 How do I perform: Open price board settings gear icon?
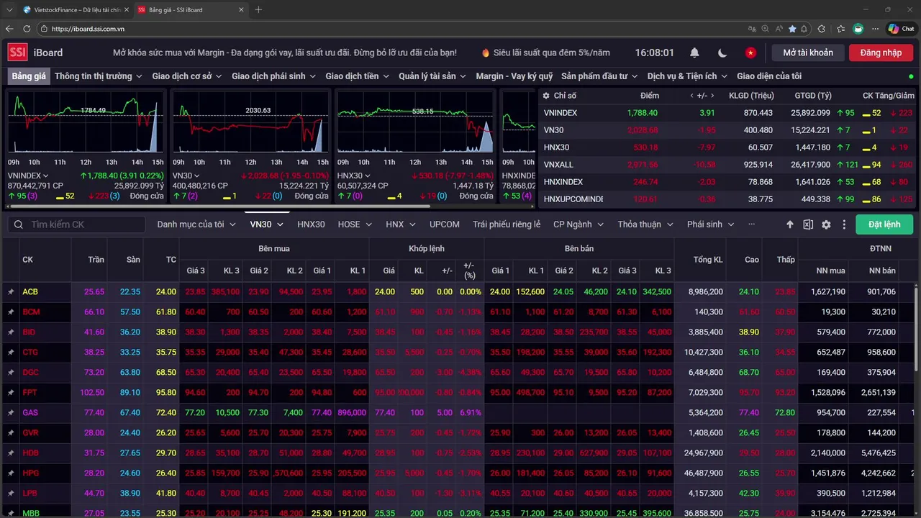point(826,224)
